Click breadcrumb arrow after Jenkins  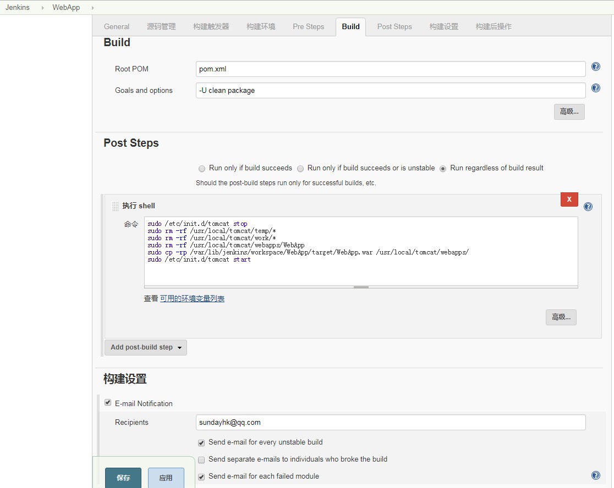click(42, 8)
